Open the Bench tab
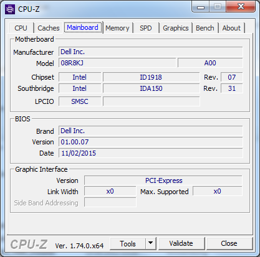Screen dimensions: 260x257 click(x=205, y=28)
